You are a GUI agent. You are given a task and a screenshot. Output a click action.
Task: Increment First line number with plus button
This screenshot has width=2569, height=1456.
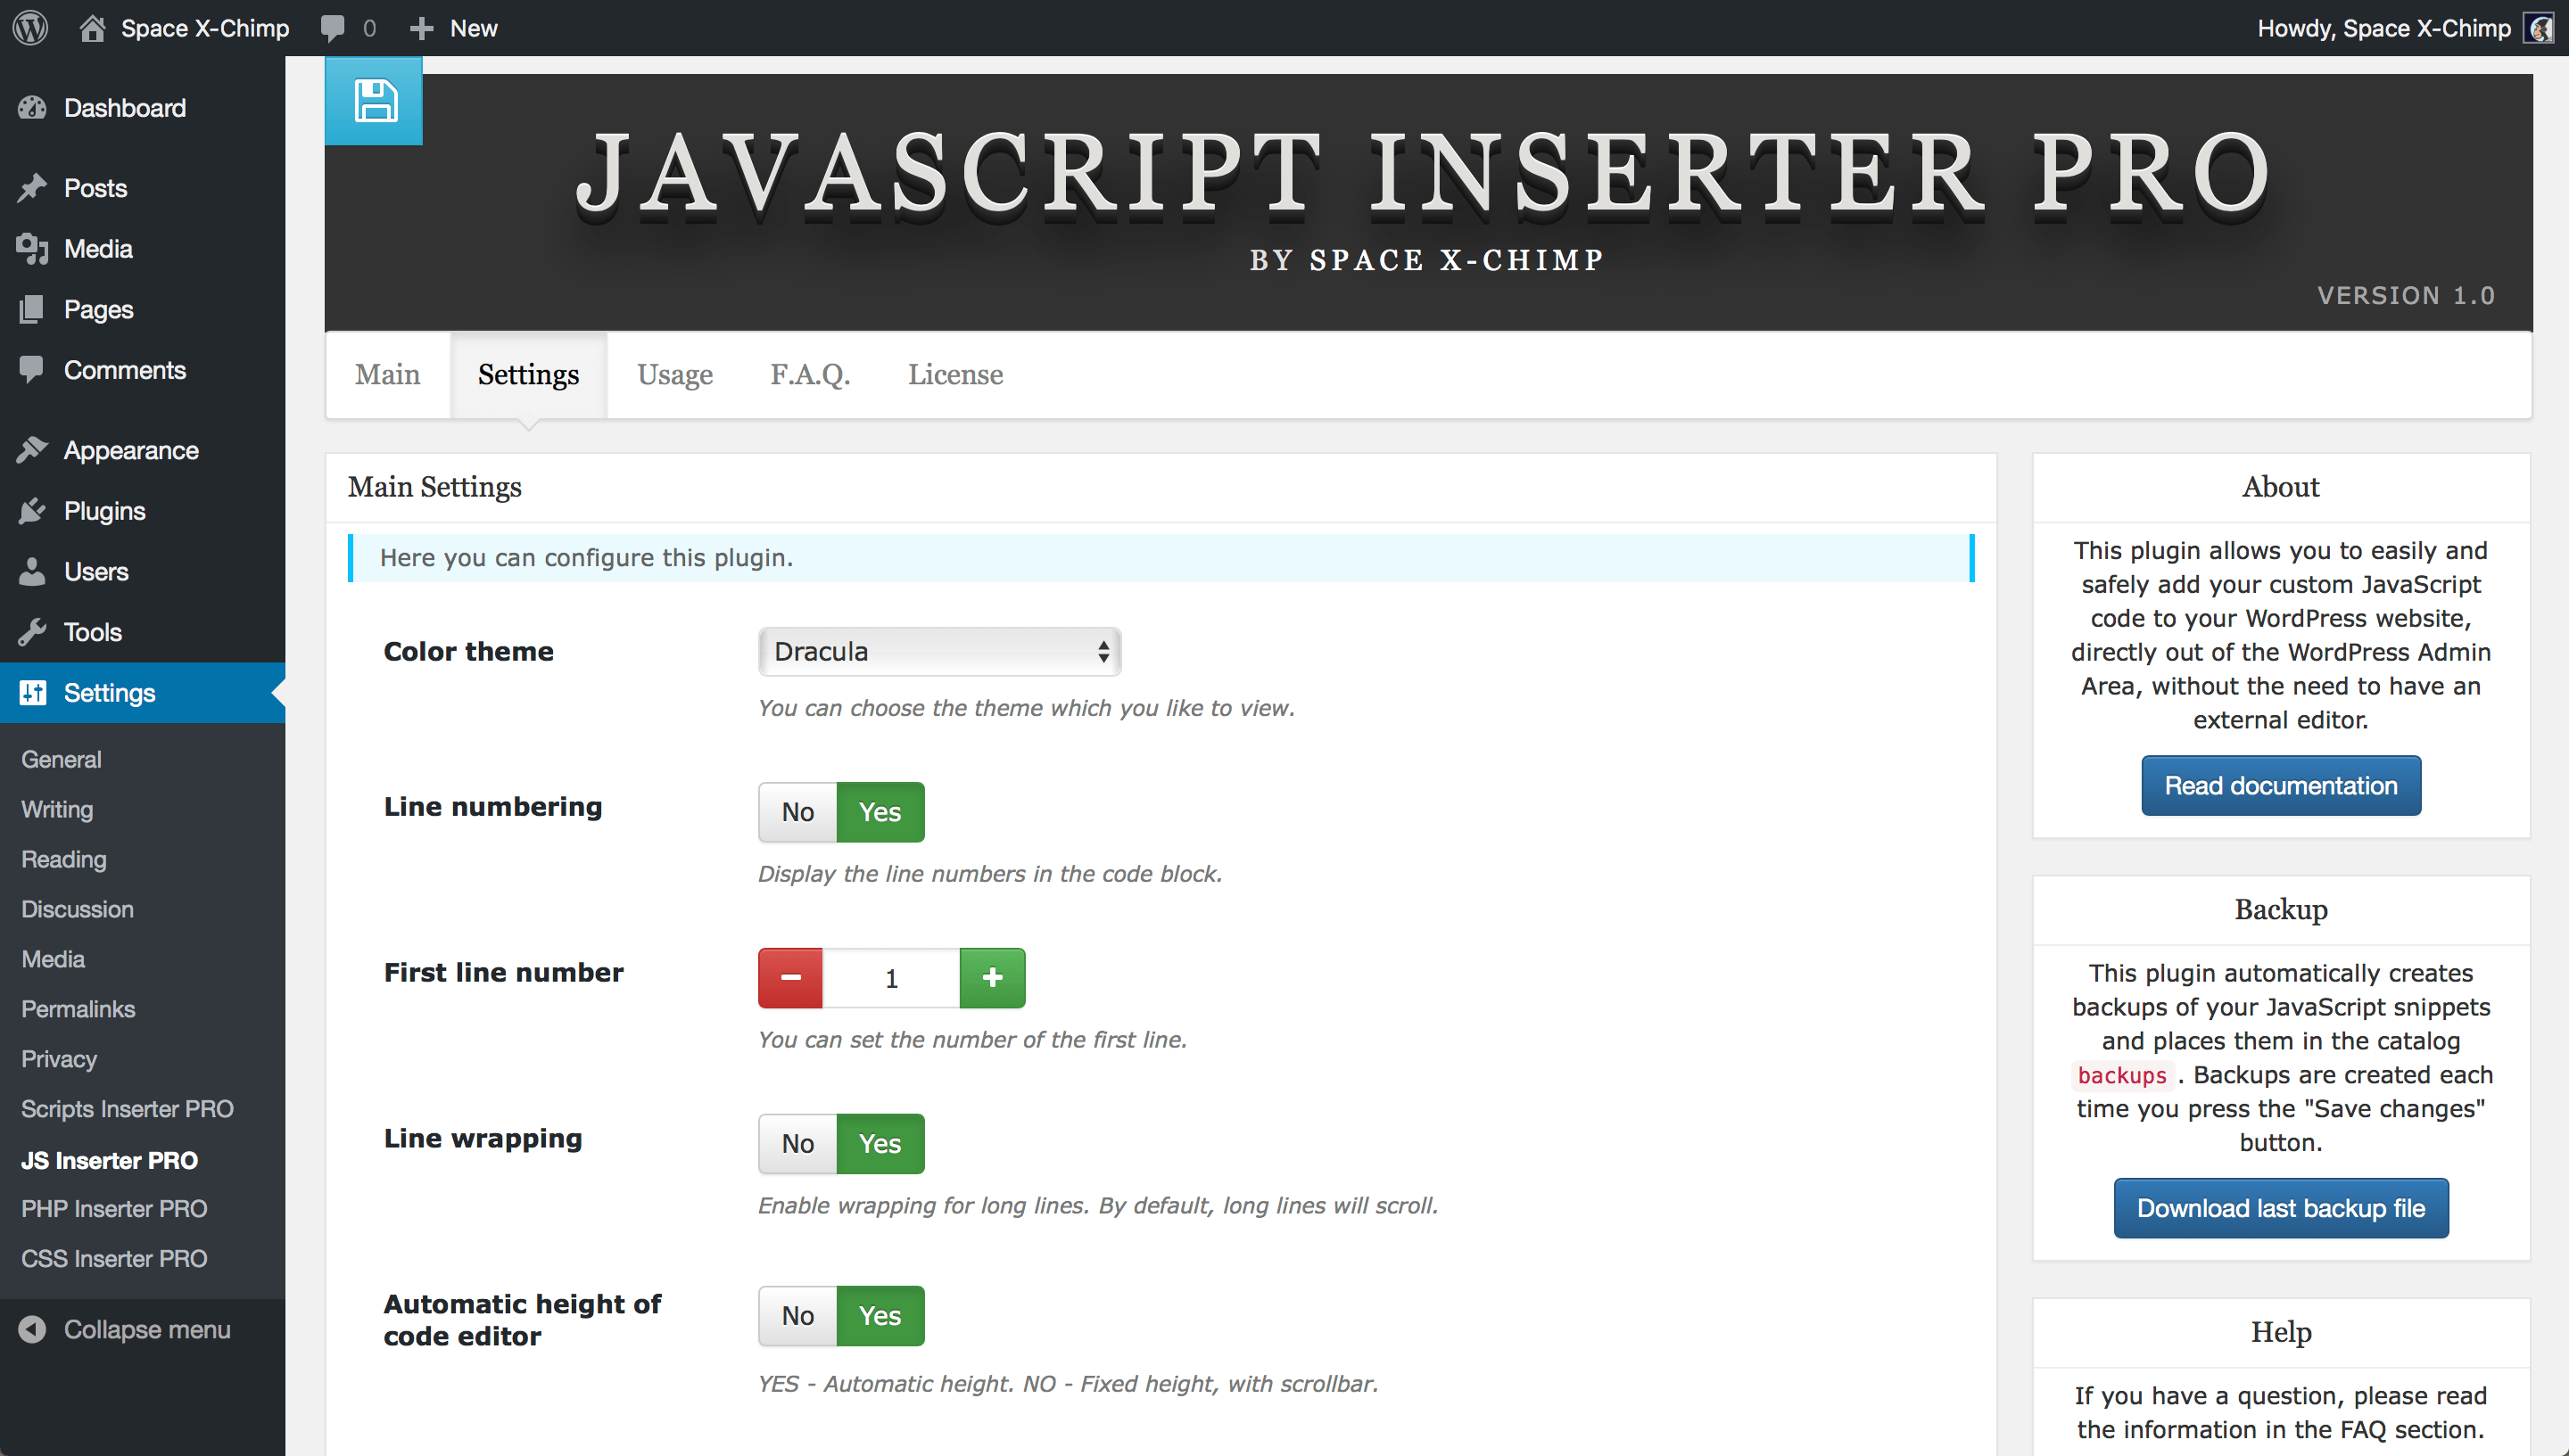click(x=992, y=976)
